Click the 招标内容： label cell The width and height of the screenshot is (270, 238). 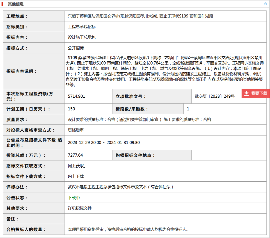pos(34,37)
